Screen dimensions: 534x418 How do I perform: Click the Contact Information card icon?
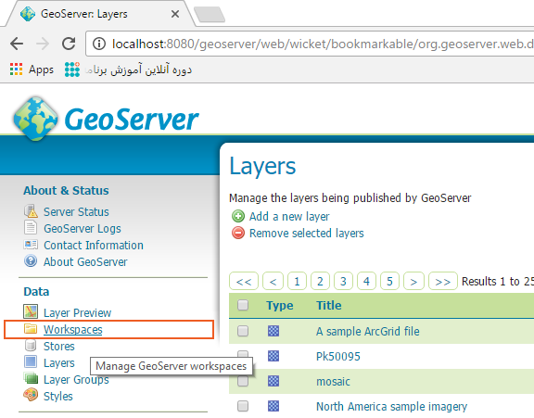[x=31, y=245]
